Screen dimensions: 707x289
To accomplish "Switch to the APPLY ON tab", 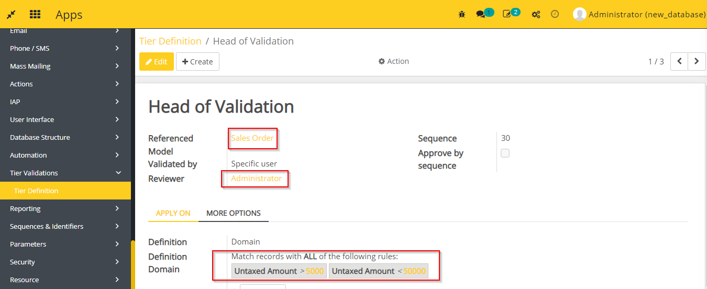I will [173, 213].
